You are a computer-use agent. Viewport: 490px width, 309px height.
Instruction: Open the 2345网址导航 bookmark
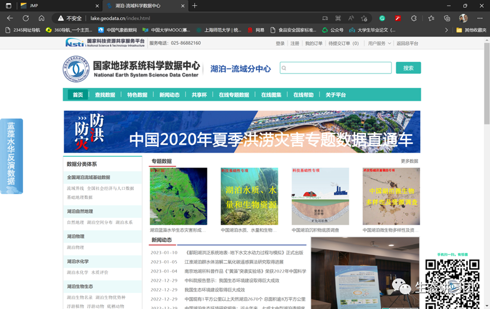[23, 30]
